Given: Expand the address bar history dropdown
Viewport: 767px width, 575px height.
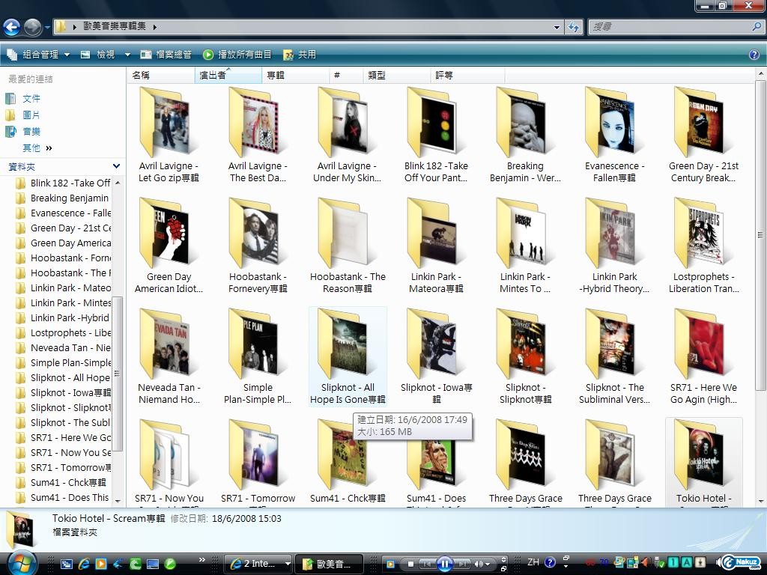Looking at the screenshot, I should (x=557, y=27).
